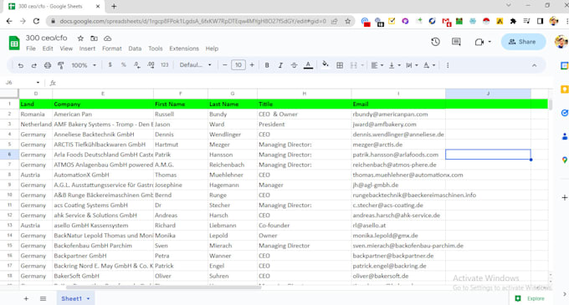Increase decimal places icon
The width and height of the screenshot is (569, 305).
pos(151,65)
